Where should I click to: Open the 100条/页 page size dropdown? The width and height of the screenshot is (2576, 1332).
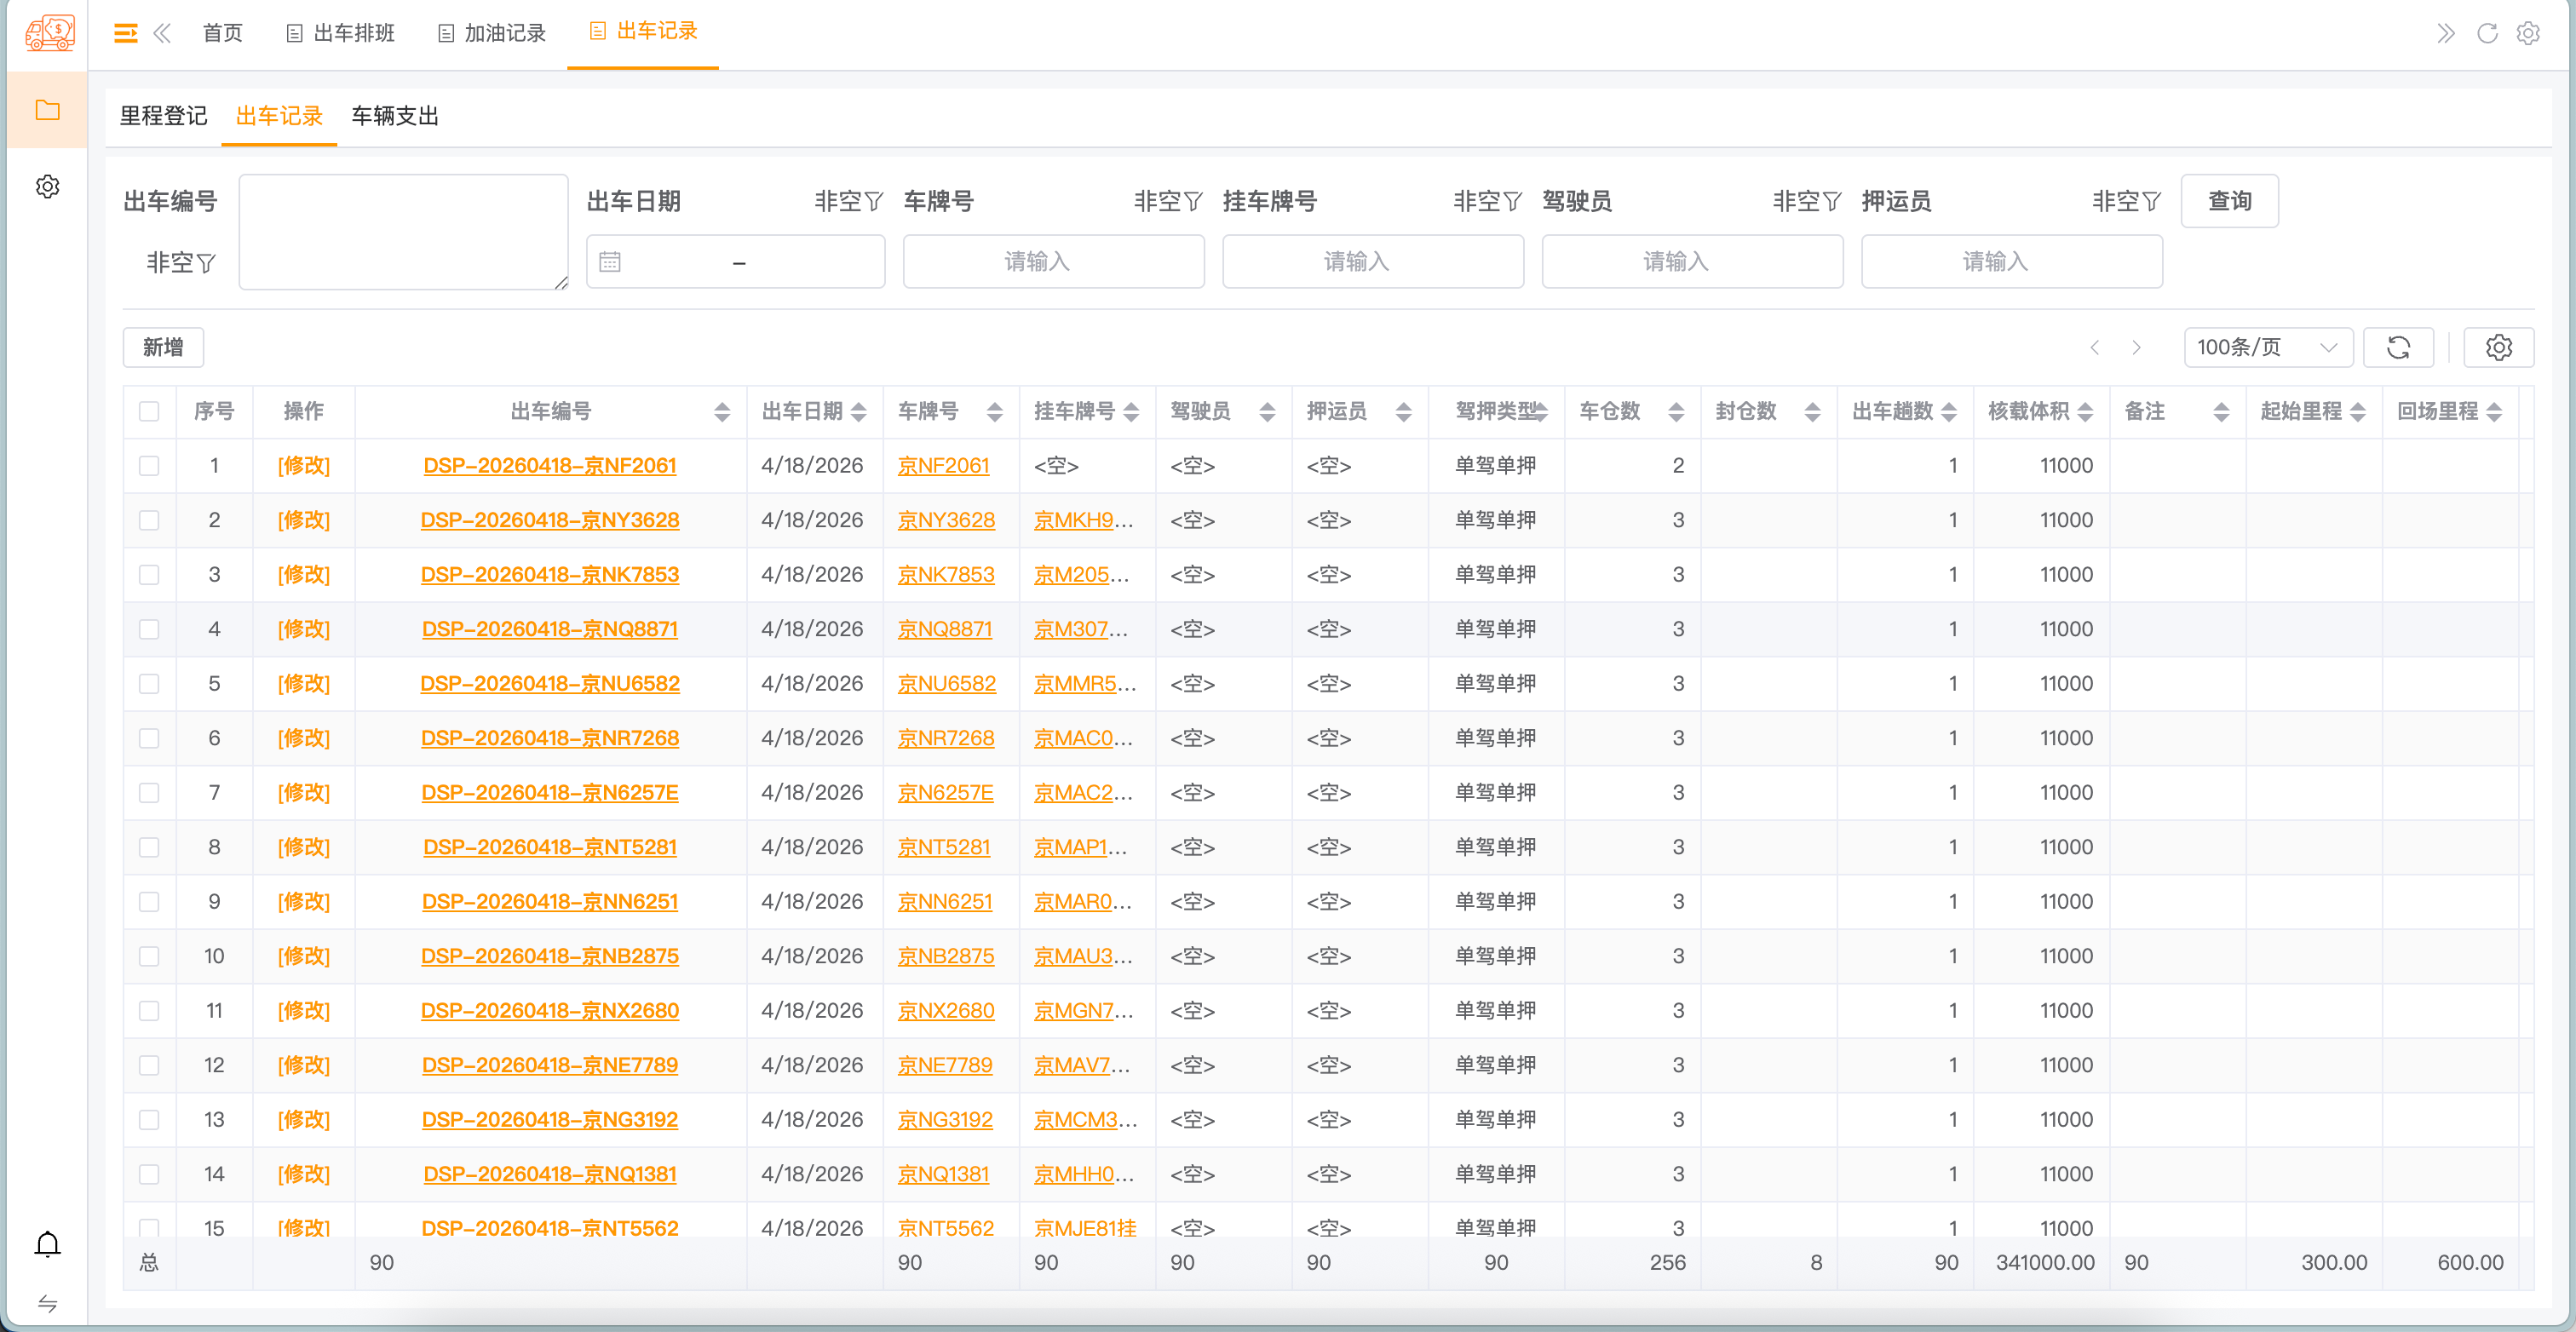[2267, 347]
